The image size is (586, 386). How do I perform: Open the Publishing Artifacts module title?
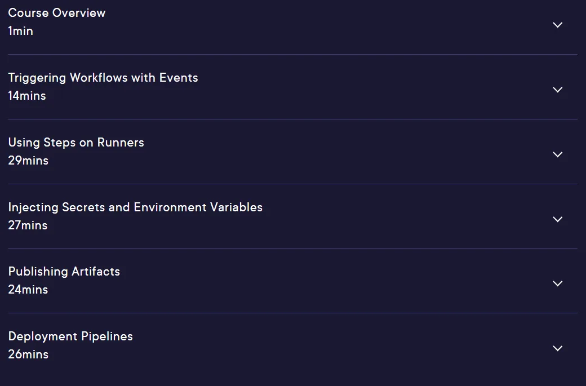[x=64, y=272]
